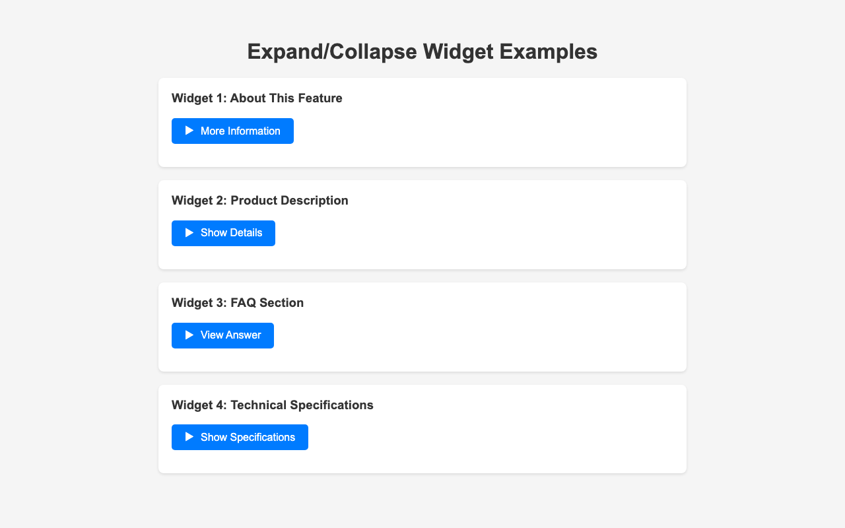Click gray page background below Widget 4 card

[422, 503]
